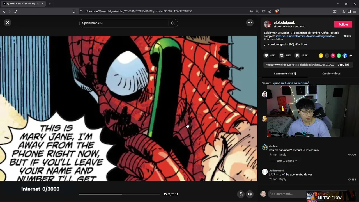The height and width of the screenshot is (202, 359).
Task: Open the Brave Shields lion icon
Action: 277,11
